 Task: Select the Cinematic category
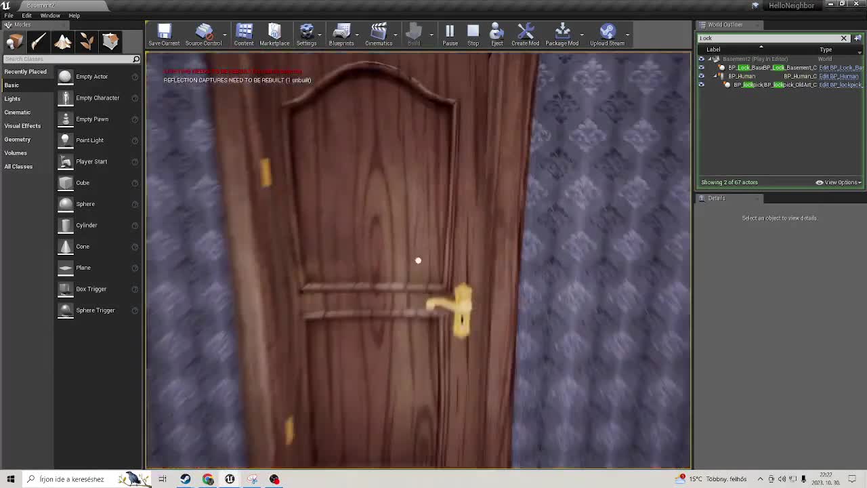point(18,113)
